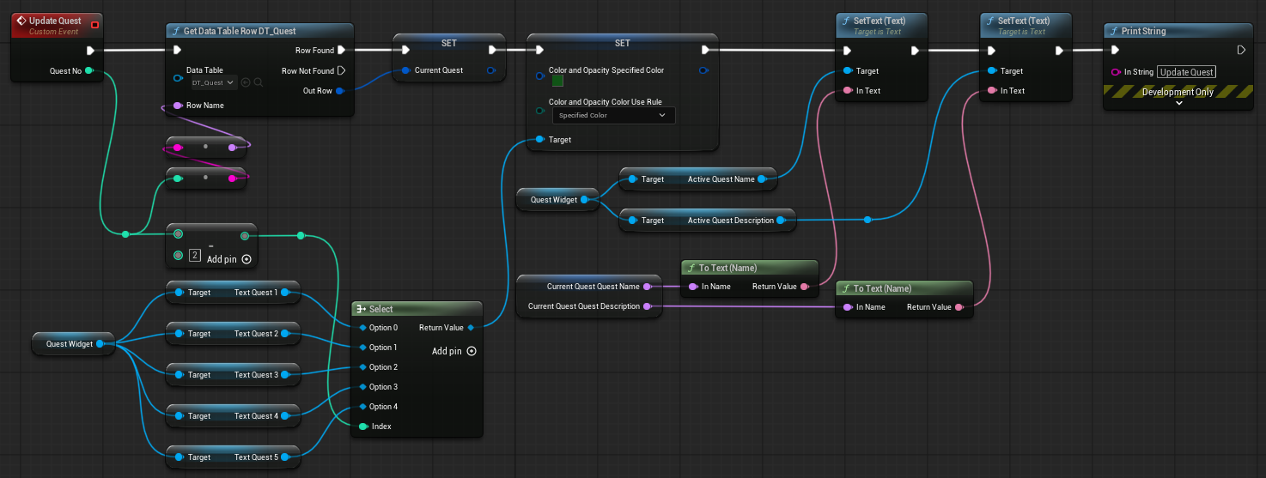Click the 'Use selected asset' arrow beside DT_Quest
This screenshot has height=478, width=1266.
pos(246,82)
